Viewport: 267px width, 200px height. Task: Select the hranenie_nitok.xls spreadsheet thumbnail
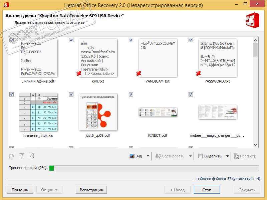[x=38, y=112]
